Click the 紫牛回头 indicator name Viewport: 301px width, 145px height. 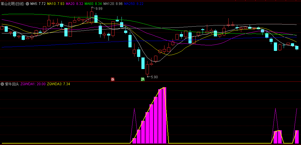[x=12, y=84]
